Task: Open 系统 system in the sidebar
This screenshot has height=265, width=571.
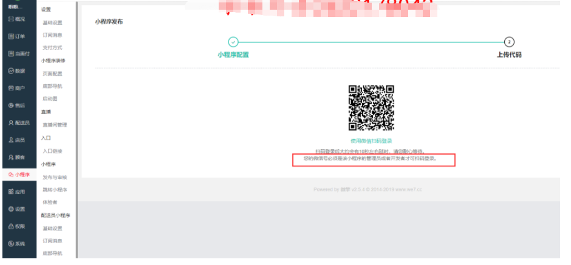Action: click(x=17, y=244)
